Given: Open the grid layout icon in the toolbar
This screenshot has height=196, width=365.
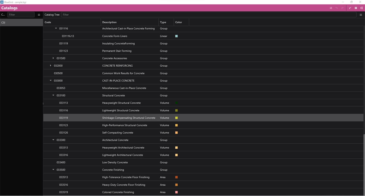Looking at the screenshot, I should pos(356,8).
